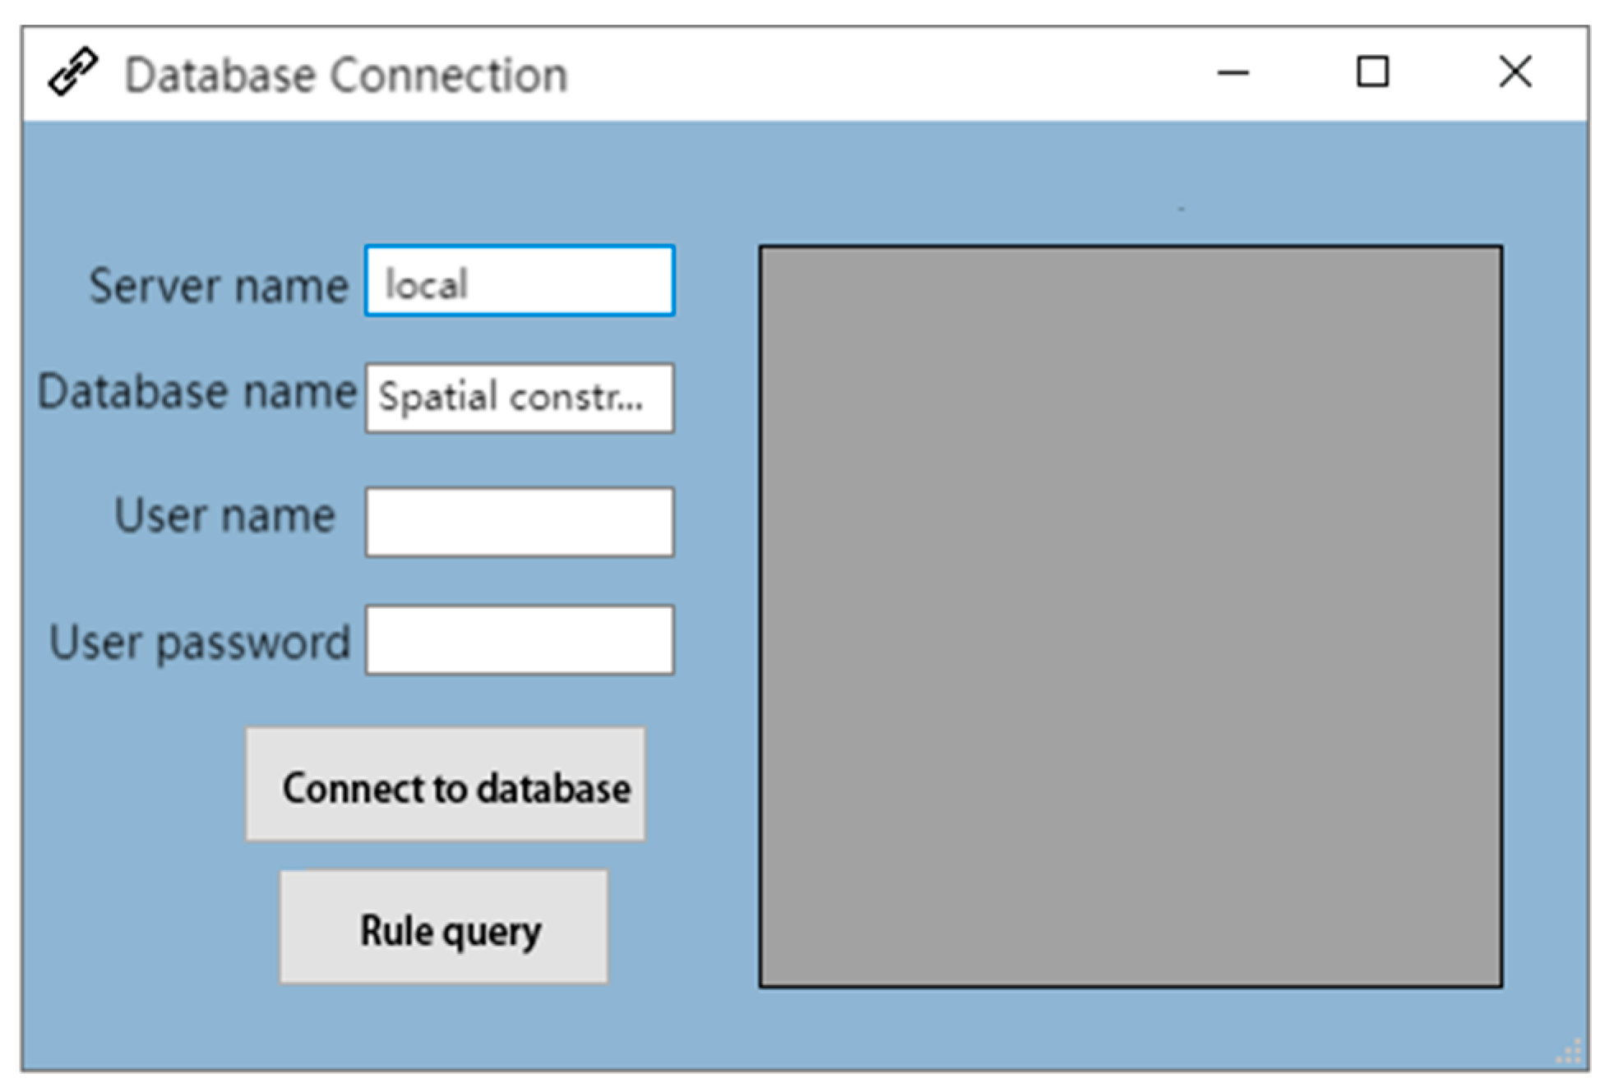
Task: Click the 'Server name' label
Action: tap(219, 286)
